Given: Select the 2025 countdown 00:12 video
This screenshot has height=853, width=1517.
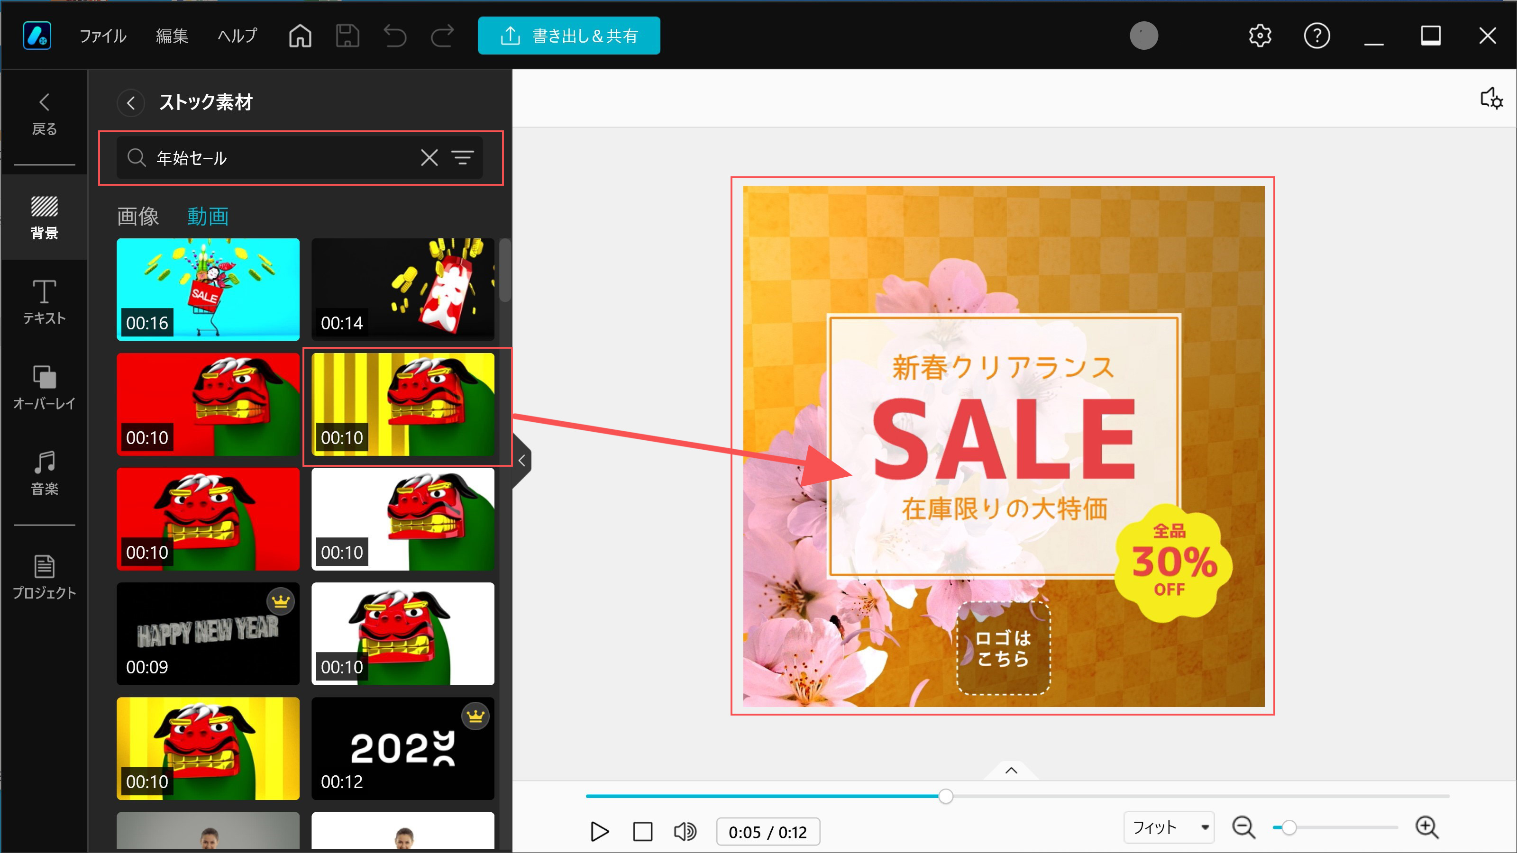Looking at the screenshot, I should pyautogui.click(x=403, y=749).
